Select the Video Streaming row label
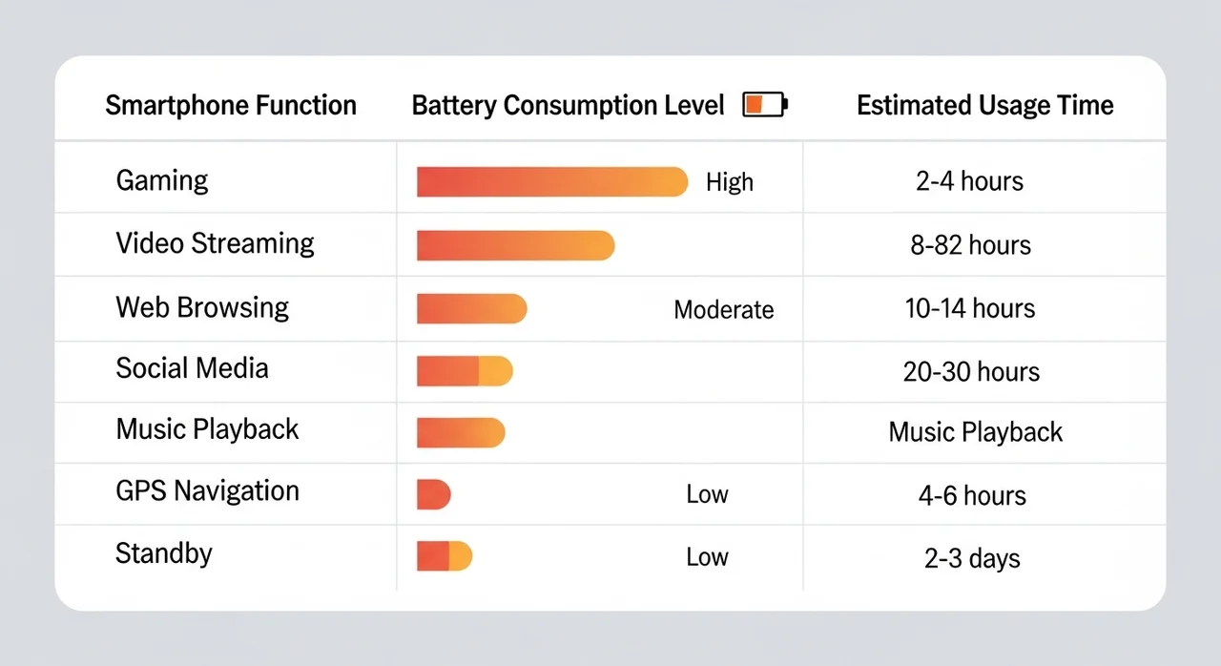 tap(215, 243)
